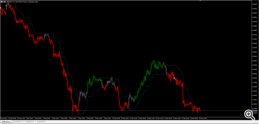
Task: Click the grid icon before the chart title
Action: [2, 2]
